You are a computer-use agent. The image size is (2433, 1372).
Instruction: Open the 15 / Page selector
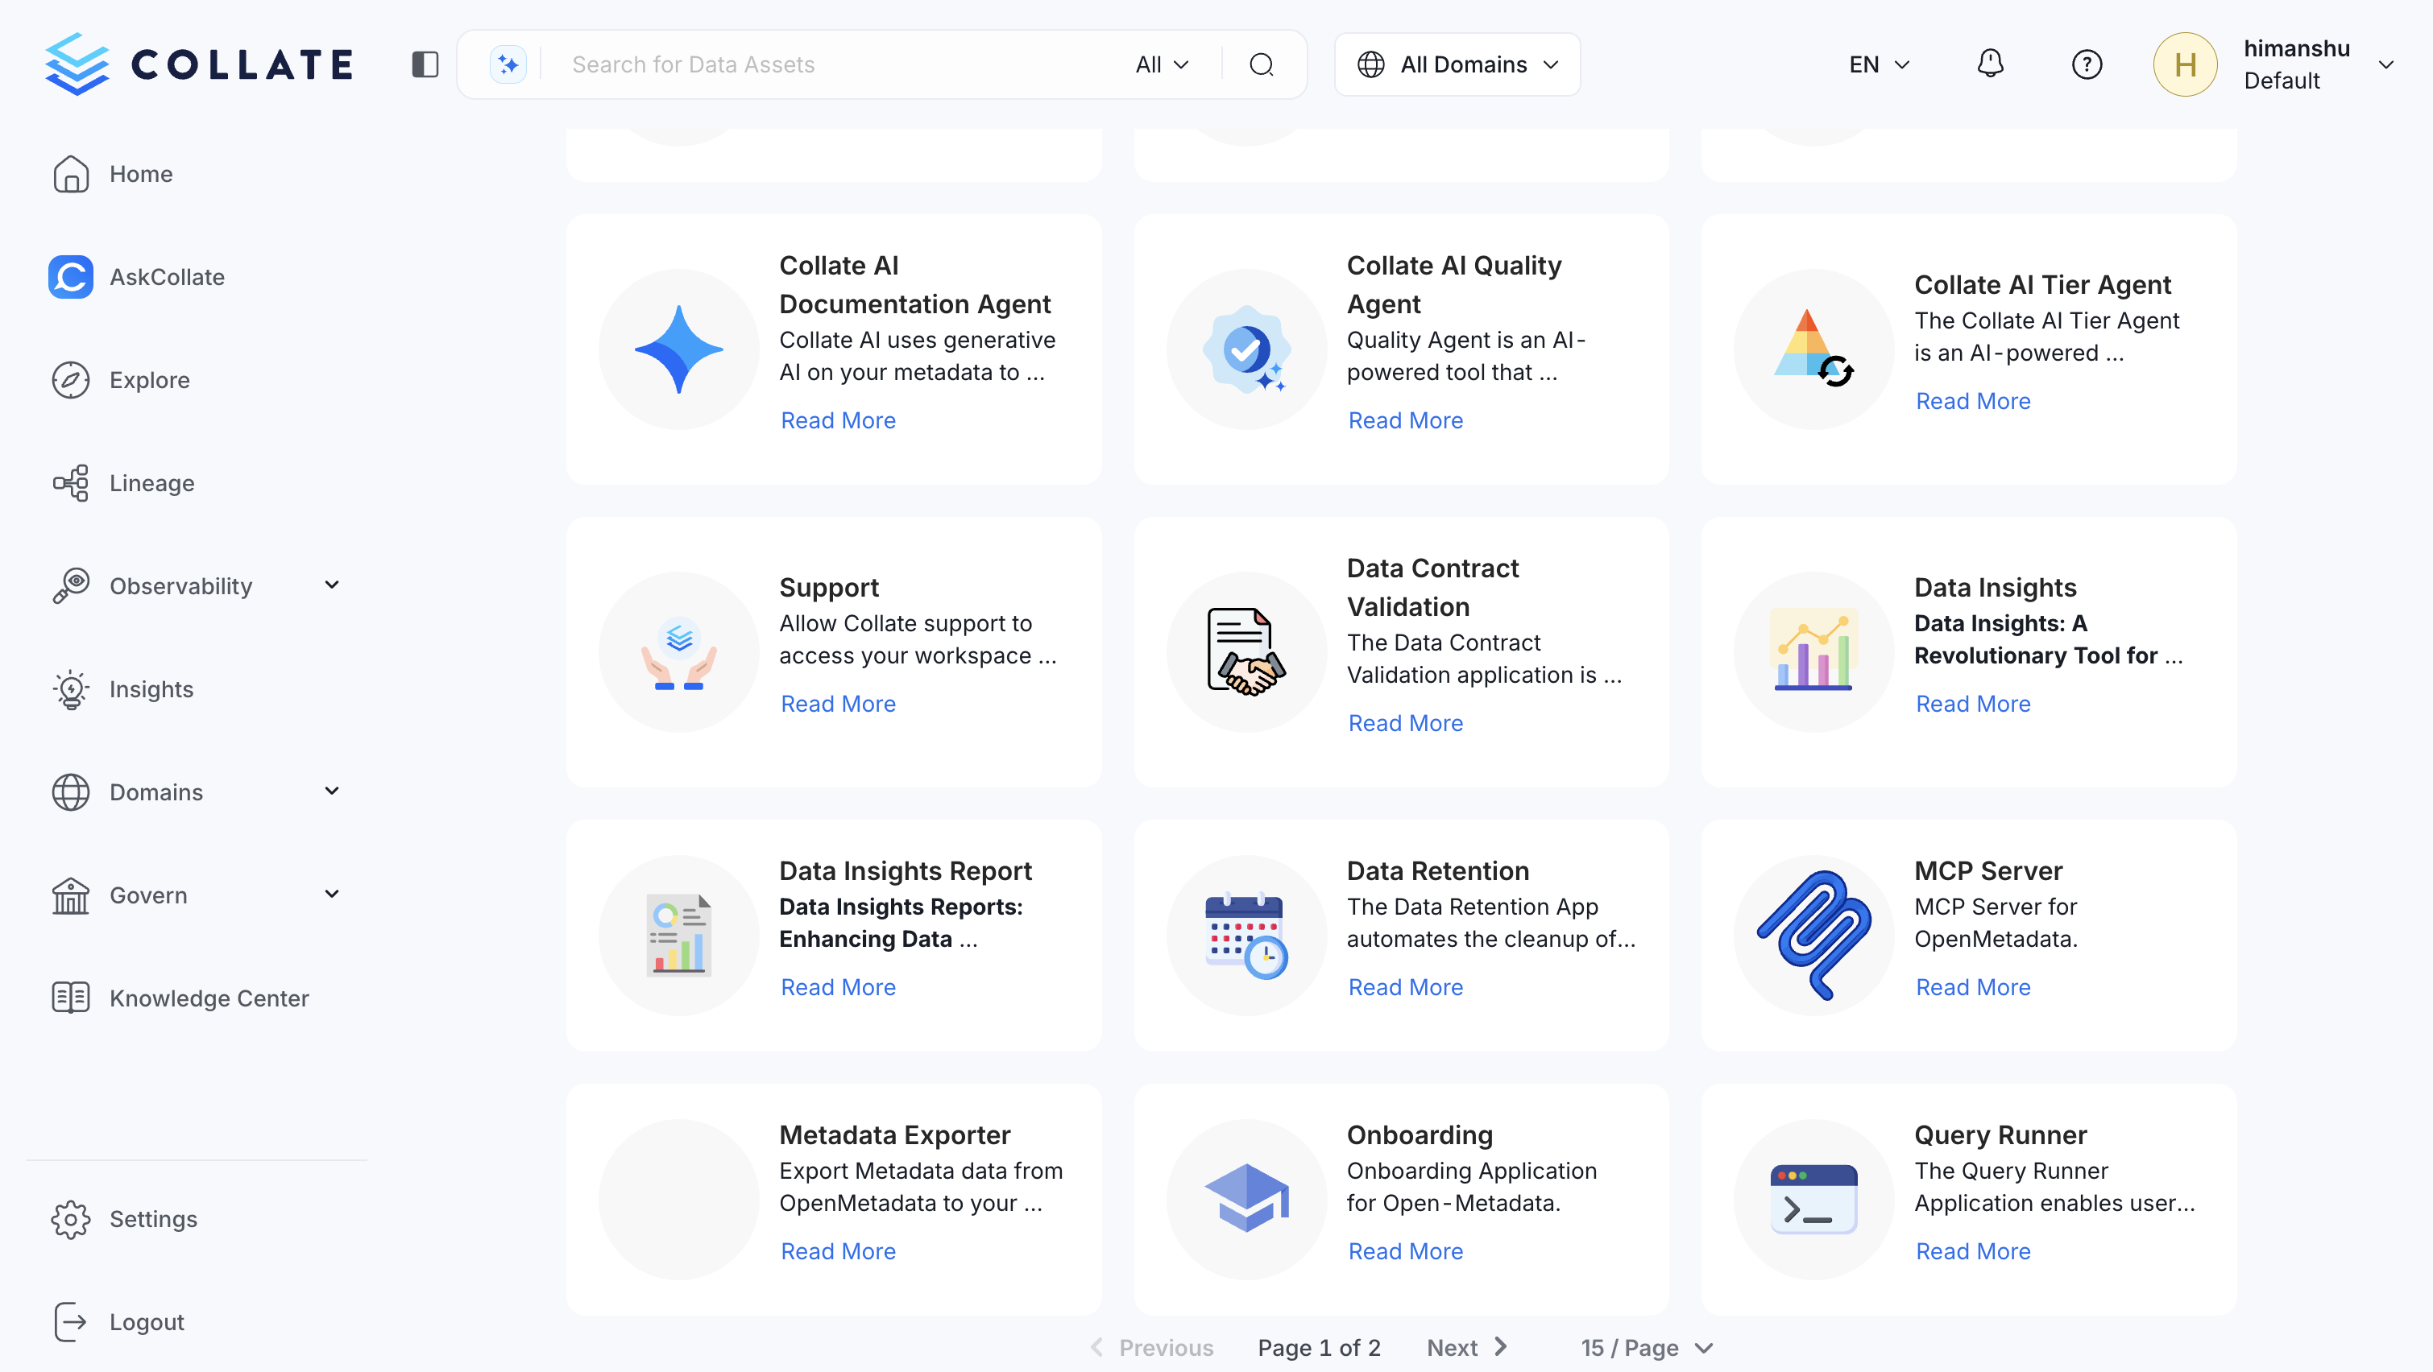tap(1645, 1348)
